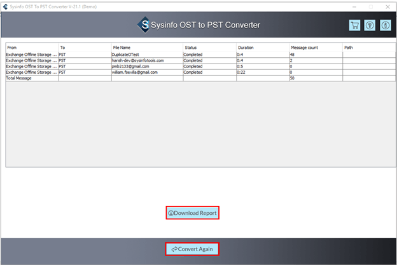Click Completed status for william.fsevilla row

point(210,72)
